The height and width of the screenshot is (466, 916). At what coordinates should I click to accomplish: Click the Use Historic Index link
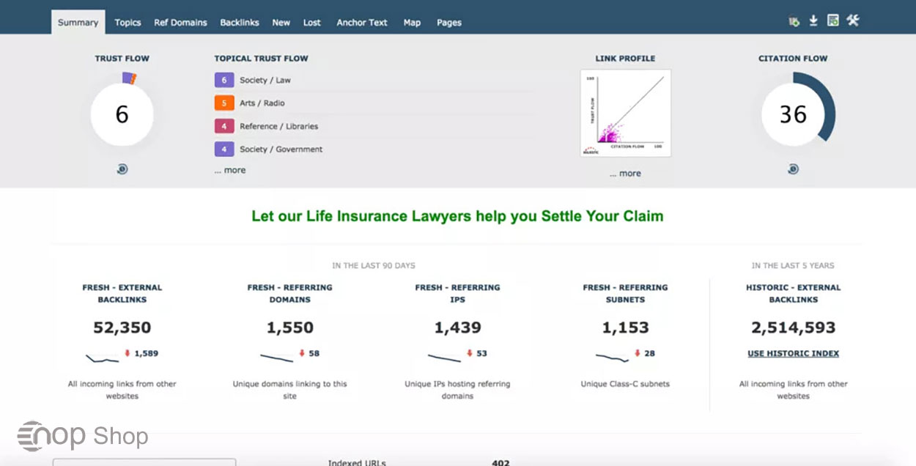coord(793,353)
